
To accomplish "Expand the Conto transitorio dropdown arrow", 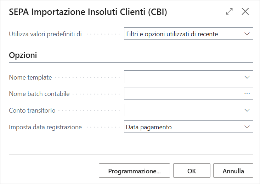I will (x=247, y=110).
